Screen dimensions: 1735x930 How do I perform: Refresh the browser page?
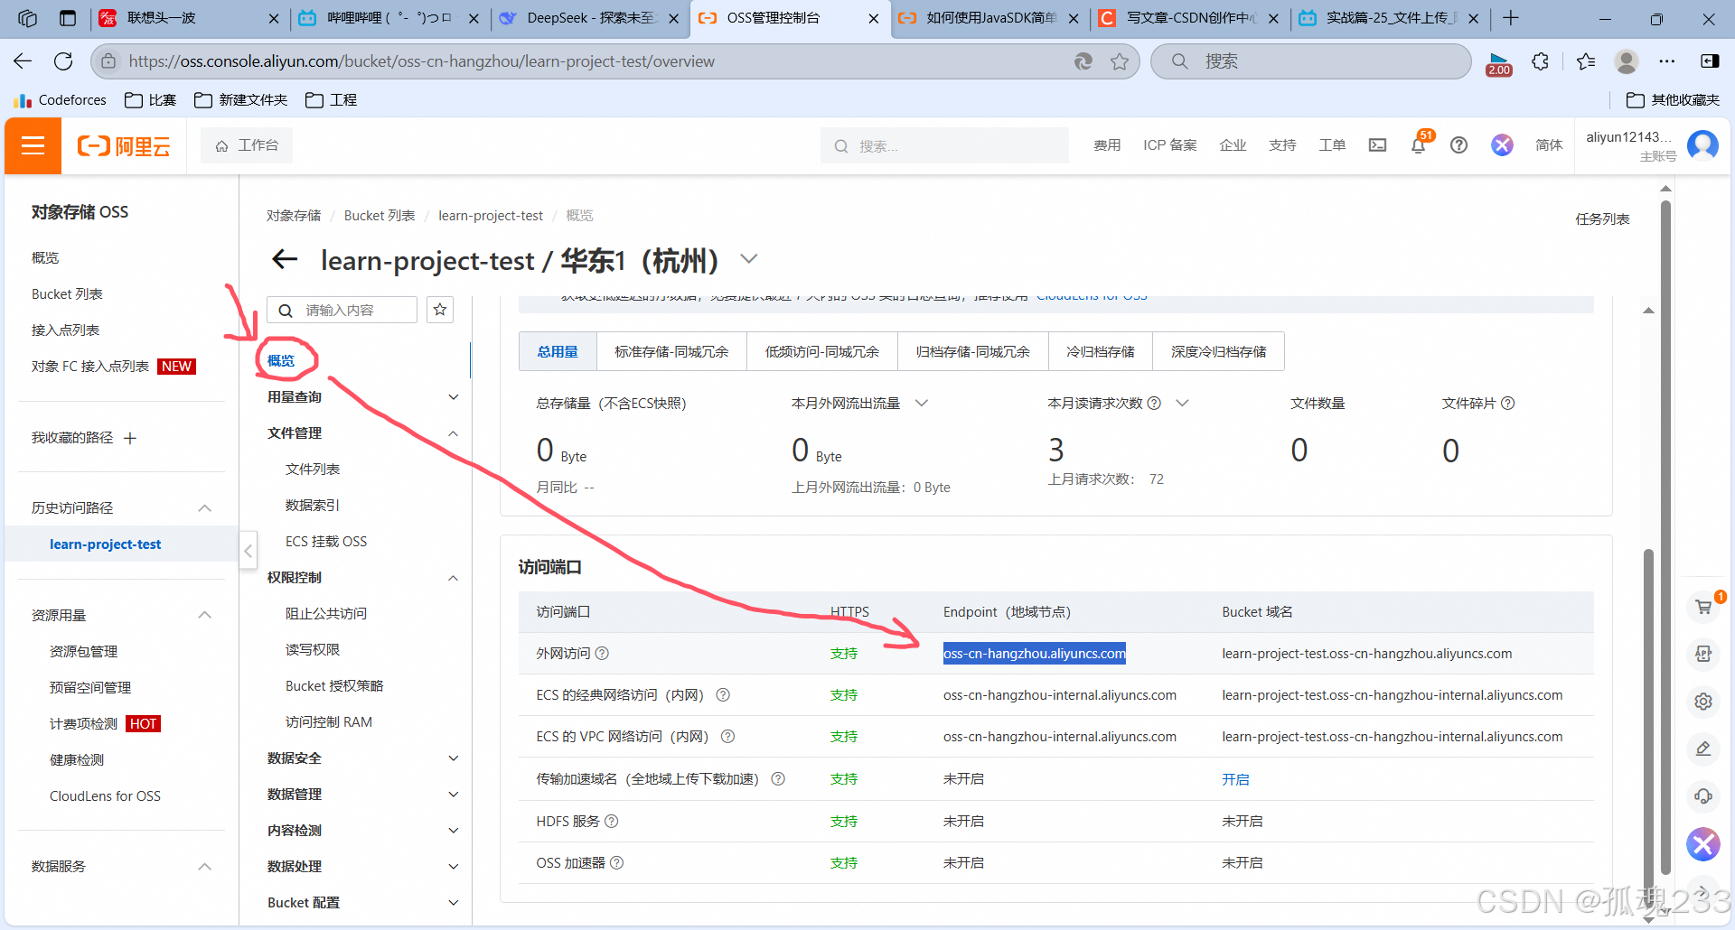(62, 61)
